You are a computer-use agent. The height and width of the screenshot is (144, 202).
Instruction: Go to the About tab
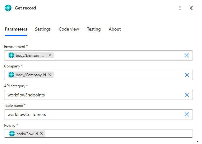point(115,29)
